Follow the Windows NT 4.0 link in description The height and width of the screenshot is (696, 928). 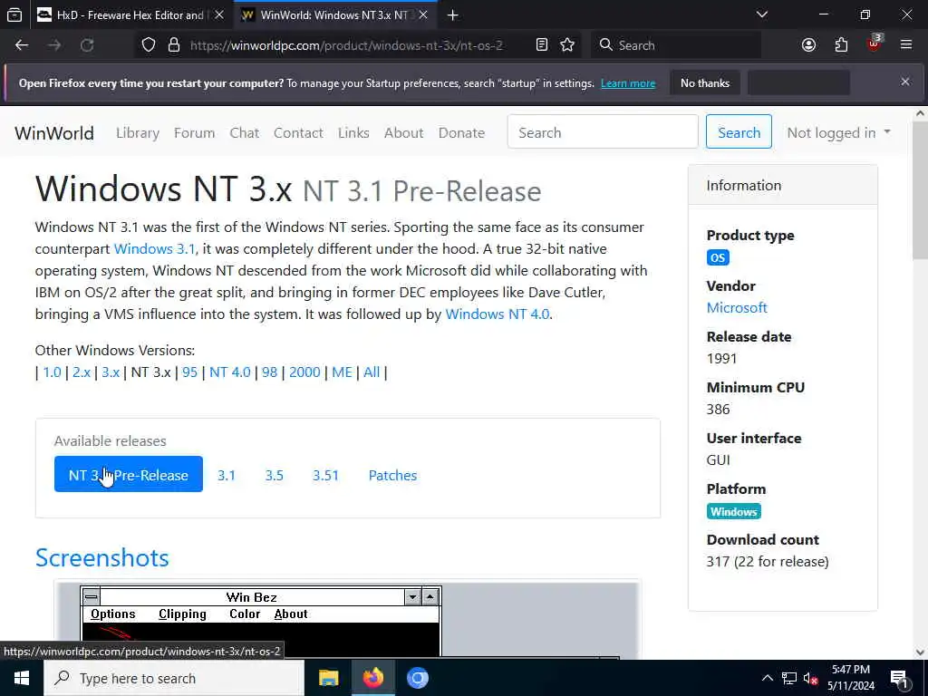[x=498, y=314]
